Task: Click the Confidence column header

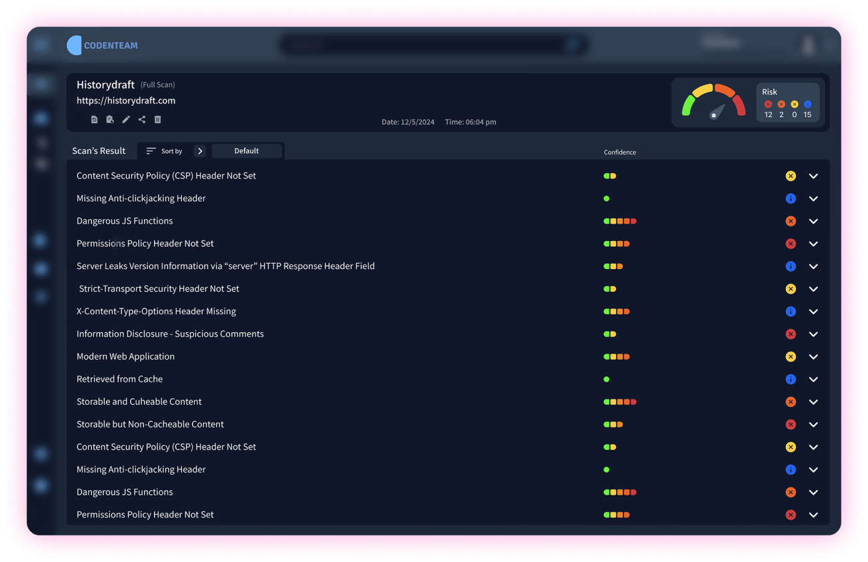Action: 620,152
